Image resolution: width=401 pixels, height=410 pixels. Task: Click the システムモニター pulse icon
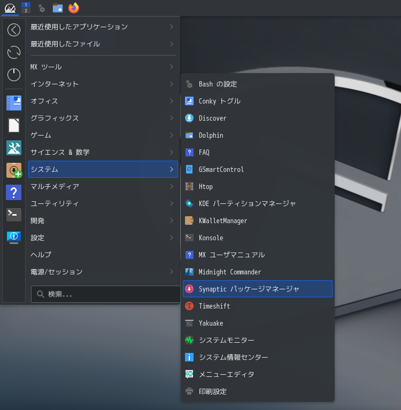point(189,340)
